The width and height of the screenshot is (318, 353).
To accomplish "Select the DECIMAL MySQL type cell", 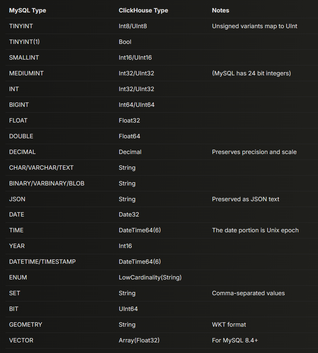I will (x=22, y=152).
